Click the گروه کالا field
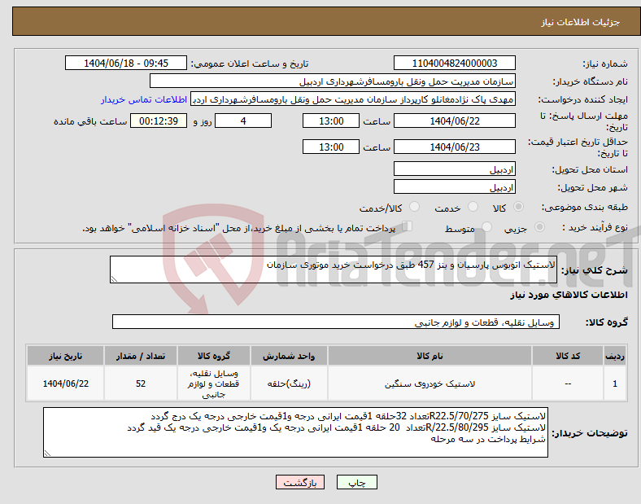The image size is (641, 504). click(x=336, y=322)
